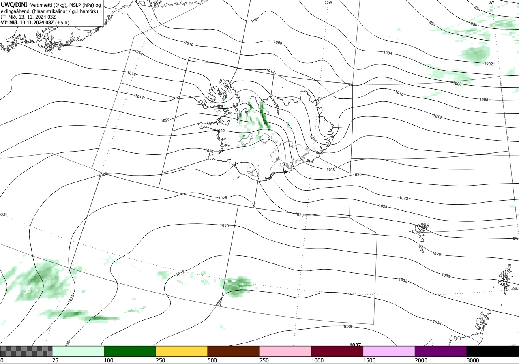Screen dimensions: 519x364
Task: Click the "VT: Mið. 13.11.2024 08Z" line
Action: point(35,23)
